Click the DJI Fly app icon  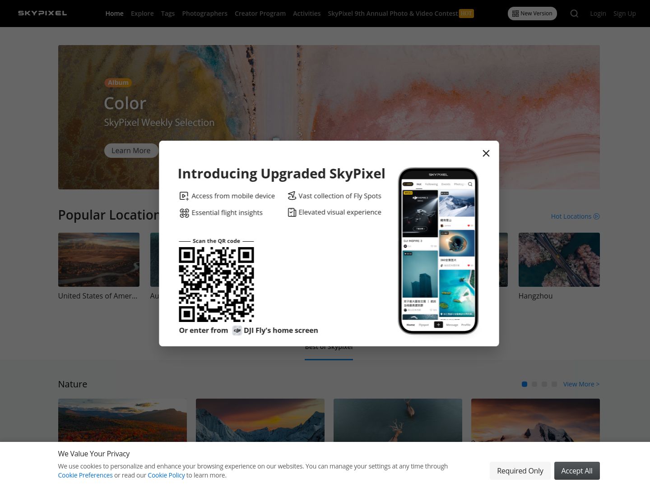pyautogui.click(x=237, y=331)
